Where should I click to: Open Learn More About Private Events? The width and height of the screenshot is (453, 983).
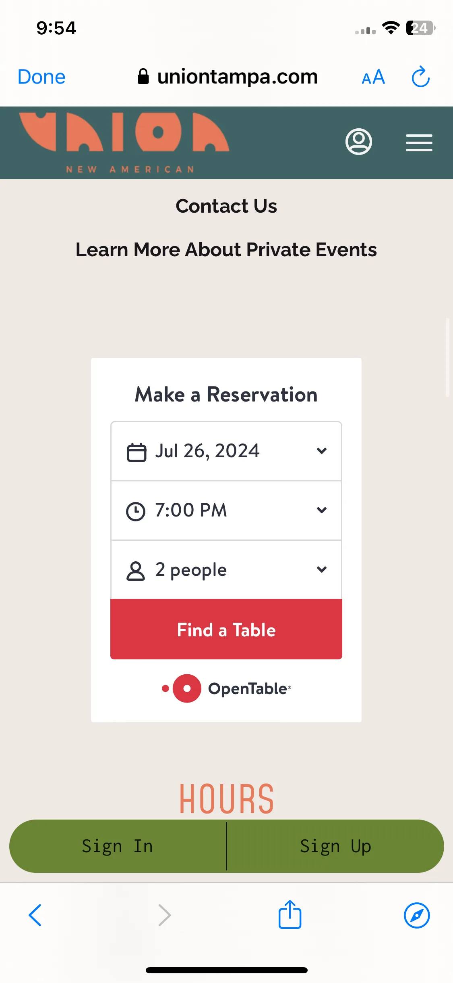pos(226,250)
